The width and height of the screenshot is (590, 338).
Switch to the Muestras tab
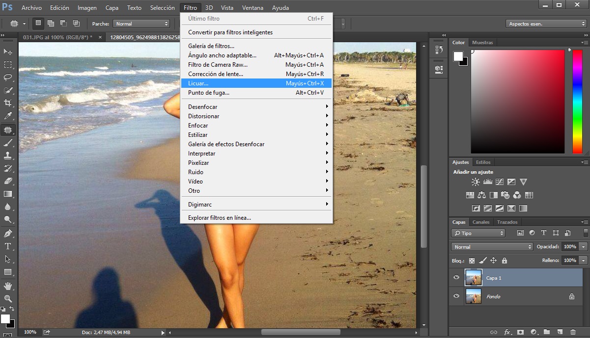[x=482, y=43]
